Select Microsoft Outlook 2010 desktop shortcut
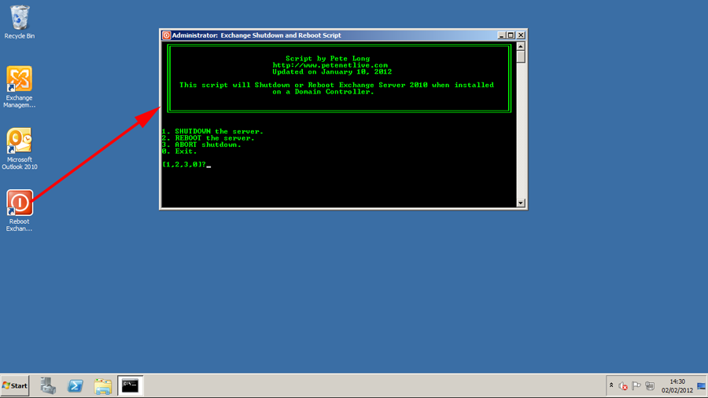The height and width of the screenshot is (398, 708). point(20,148)
